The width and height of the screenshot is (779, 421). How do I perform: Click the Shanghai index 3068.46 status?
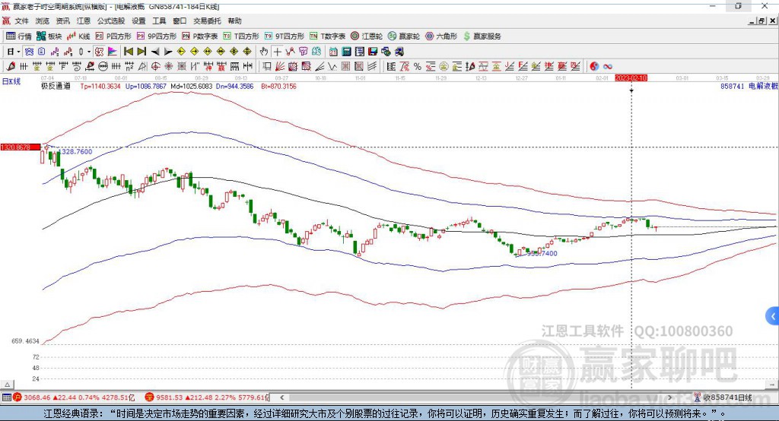(x=74, y=397)
